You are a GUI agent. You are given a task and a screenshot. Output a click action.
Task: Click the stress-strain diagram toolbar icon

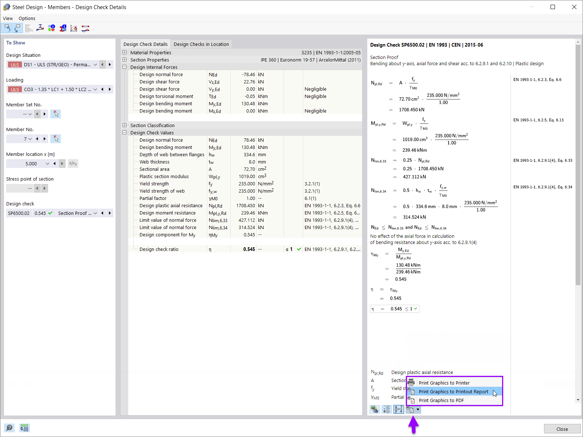[x=74, y=28]
